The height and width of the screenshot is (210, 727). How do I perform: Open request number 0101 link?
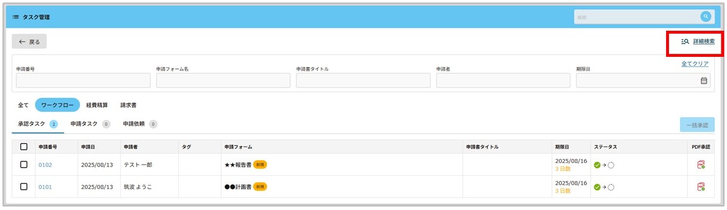click(45, 187)
